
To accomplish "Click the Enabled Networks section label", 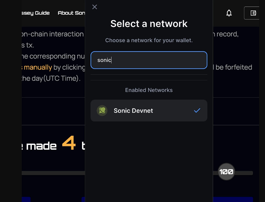I will pyautogui.click(x=149, y=90).
